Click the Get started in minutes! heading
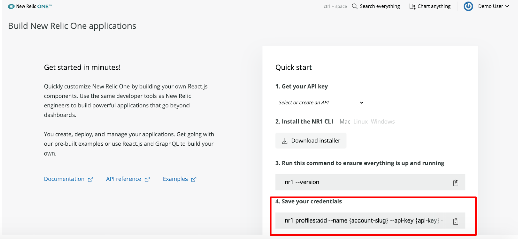Screen dimensions: 518x239 click(82, 67)
